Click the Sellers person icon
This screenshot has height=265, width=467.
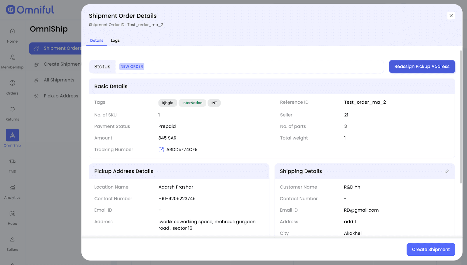12,240
